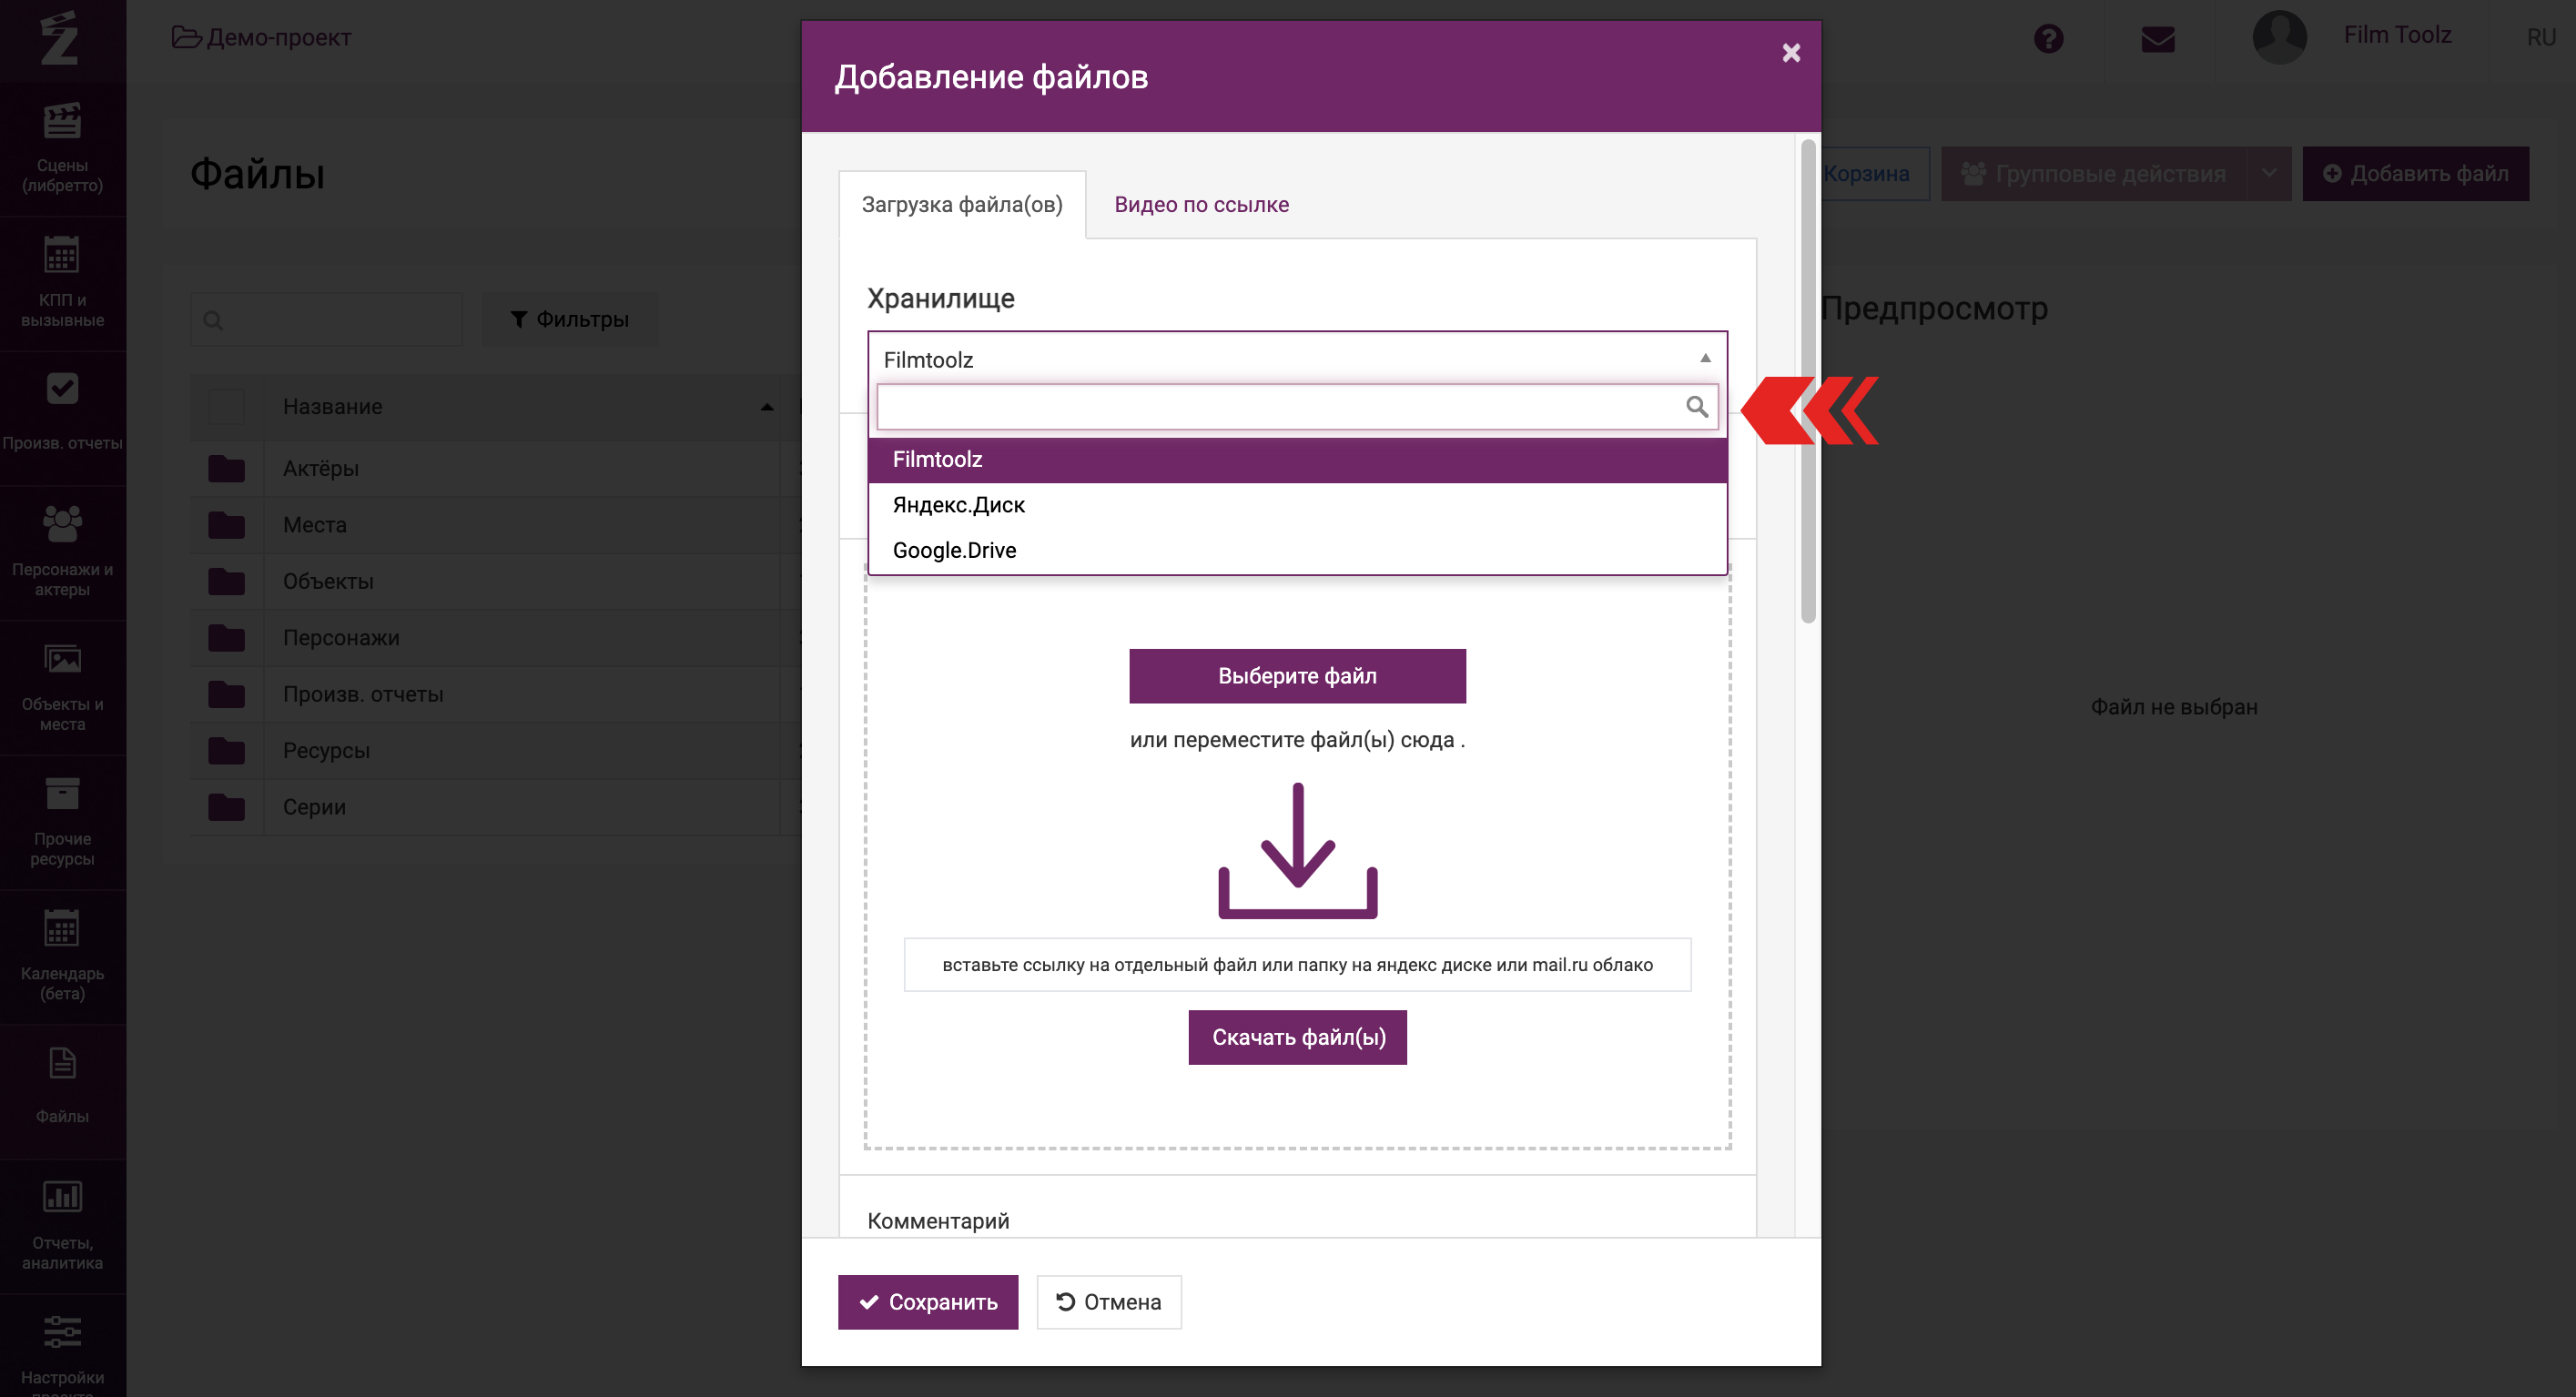Click Добавить файл button
Image resolution: width=2576 pixels, height=1397 pixels.
pos(2415,173)
